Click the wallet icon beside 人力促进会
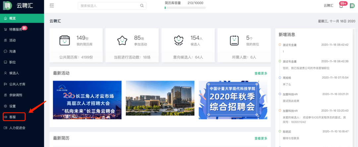 tap(6, 128)
